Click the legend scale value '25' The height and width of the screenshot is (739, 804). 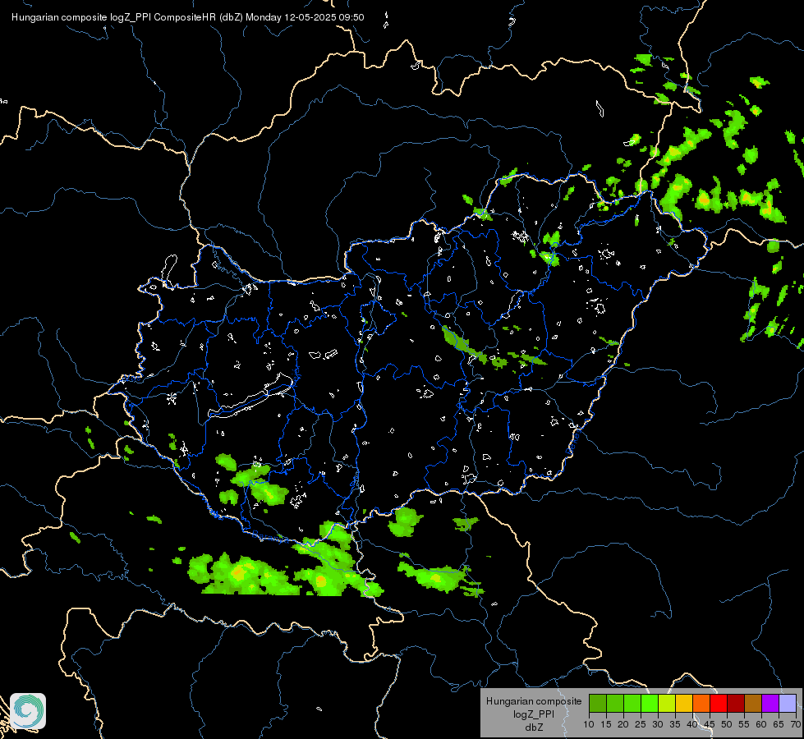pos(641,725)
